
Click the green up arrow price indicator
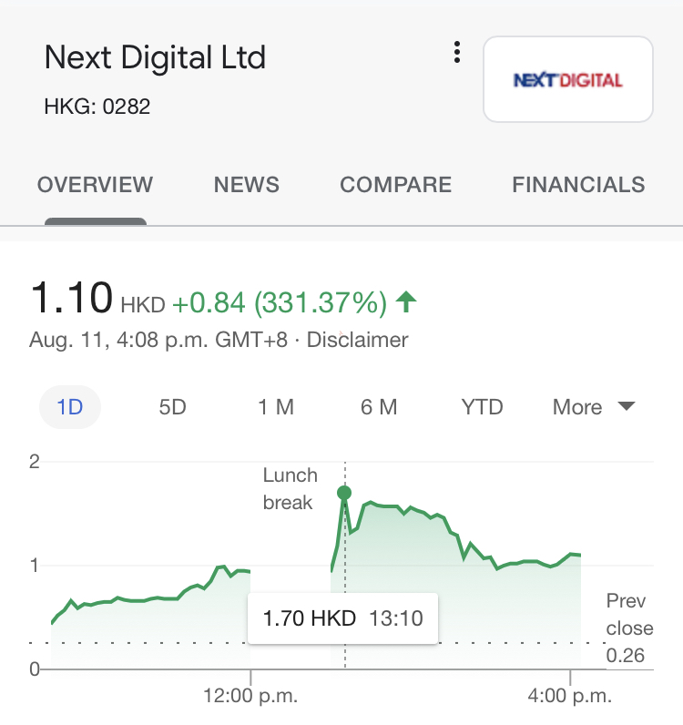click(406, 301)
